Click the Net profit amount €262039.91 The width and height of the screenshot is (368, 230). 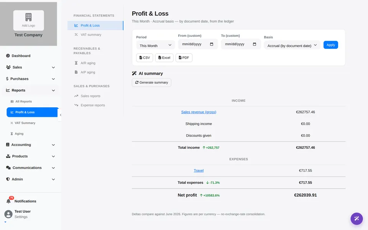[306, 195]
